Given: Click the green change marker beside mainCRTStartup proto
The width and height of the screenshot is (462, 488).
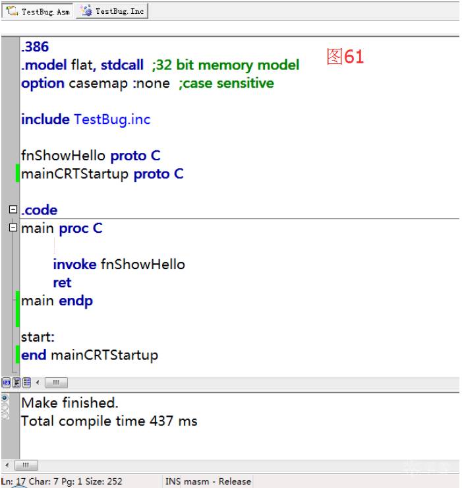Looking at the screenshot, I should pos(18,174).
